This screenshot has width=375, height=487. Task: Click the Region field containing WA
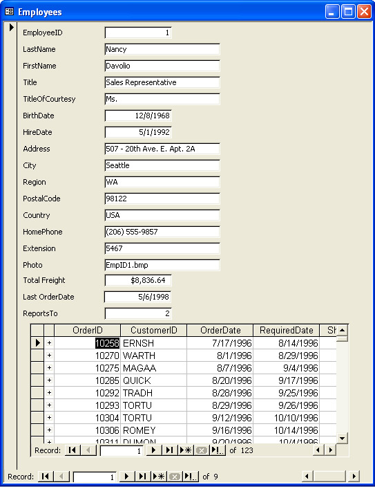click(x=162, y=182)
